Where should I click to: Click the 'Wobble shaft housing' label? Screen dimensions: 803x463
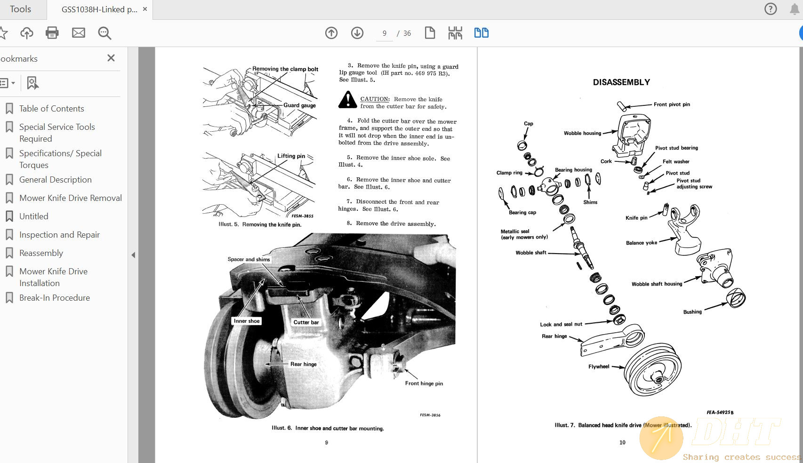click(x=657, y=284)
